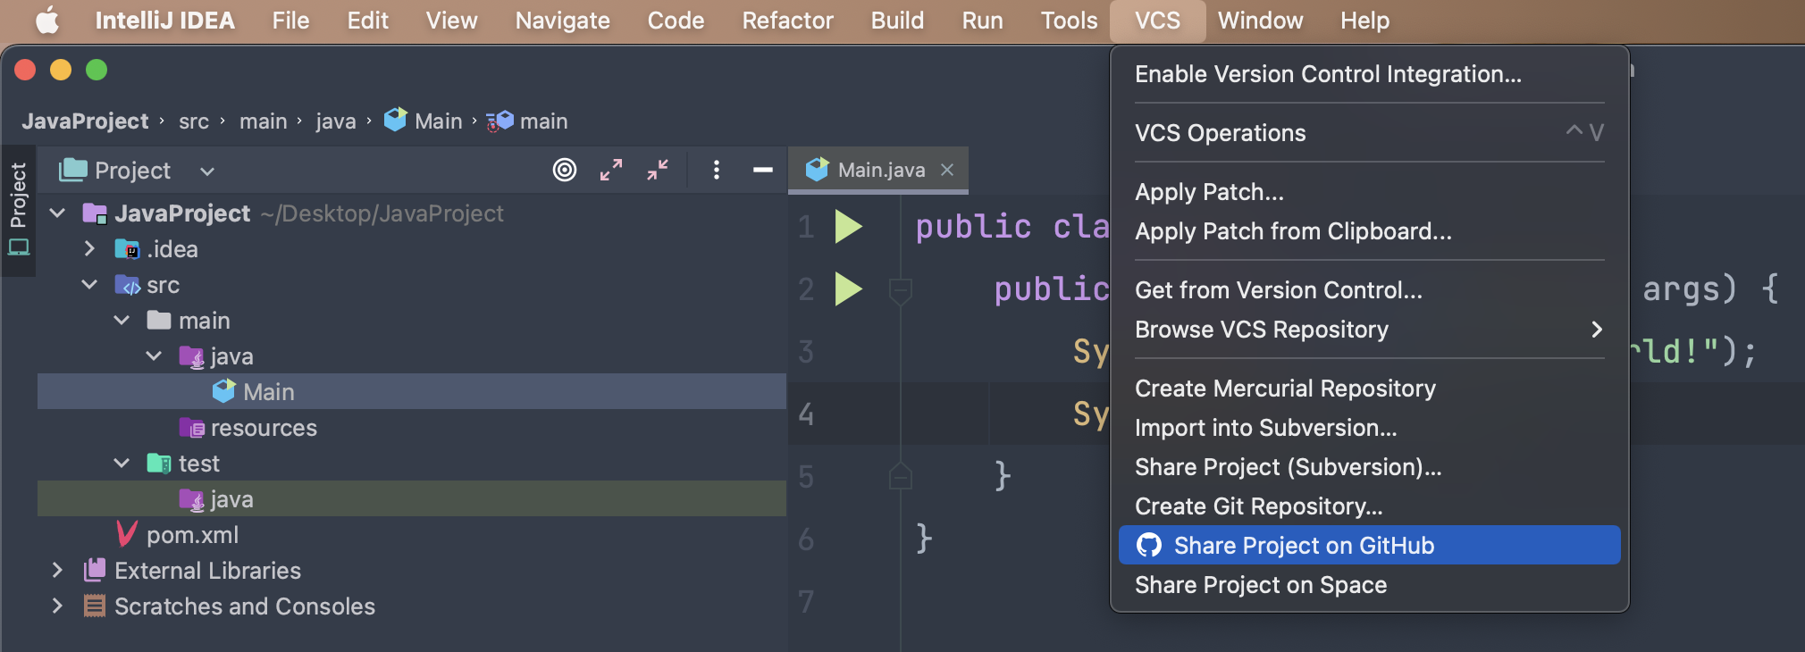1805x652 pixels.
Task: Expand External Libraries
Action: pyautogui.click(x=57, y=570)
